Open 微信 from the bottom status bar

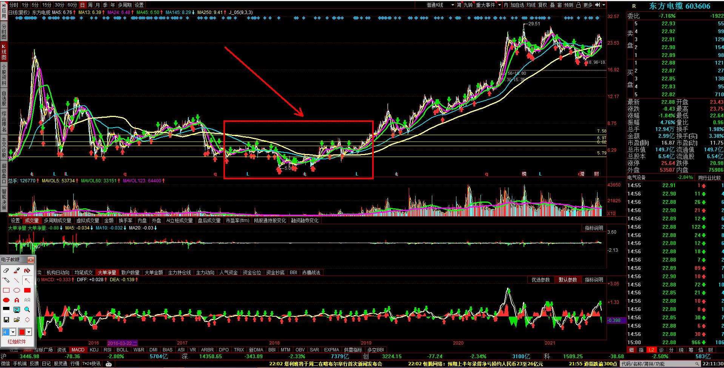coord(5,364)
